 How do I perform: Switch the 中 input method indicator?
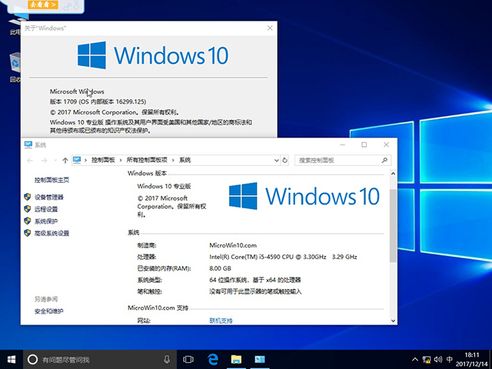449,360
